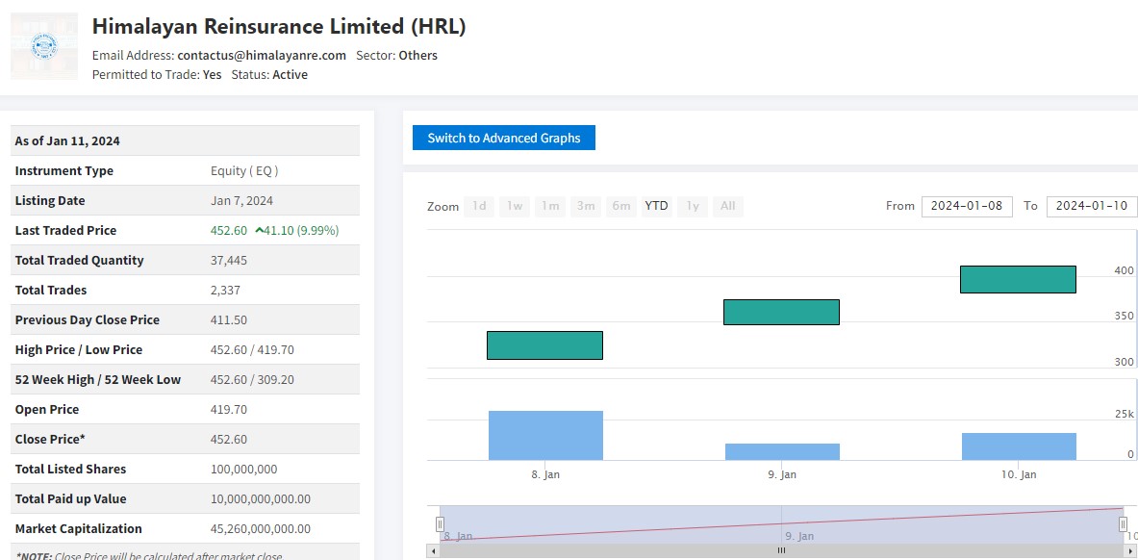Click the 8 Jan blue volume bar
This screenshot has width=1138, height=560.
pyautogui.click(x=545, y=435)
